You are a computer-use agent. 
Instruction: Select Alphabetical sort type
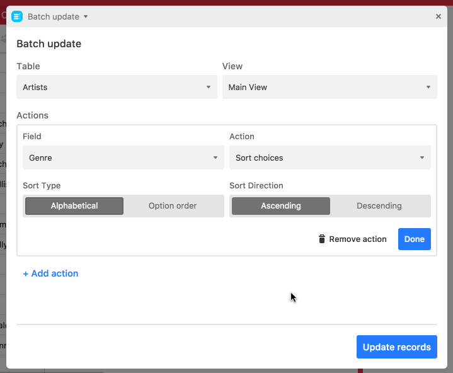[74, 205]
